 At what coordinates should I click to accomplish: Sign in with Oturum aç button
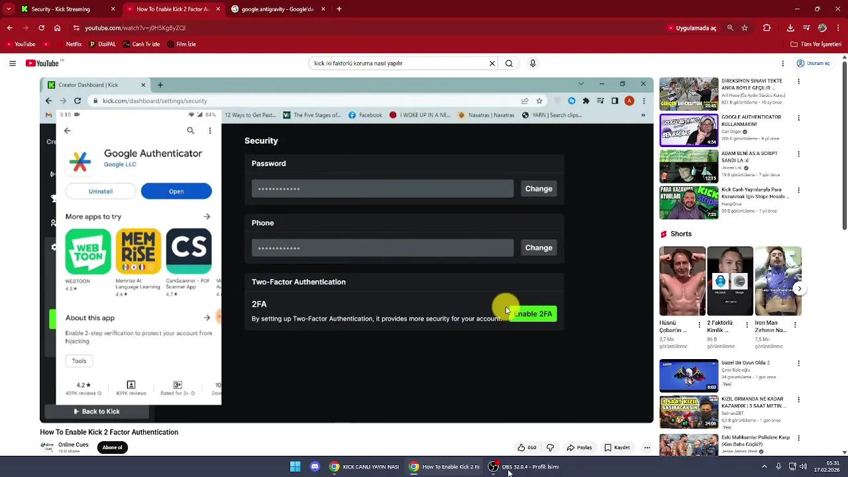pos(814,64)
